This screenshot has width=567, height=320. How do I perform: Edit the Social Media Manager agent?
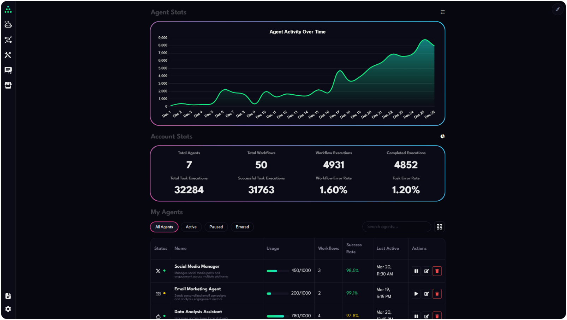pos(427,271)
